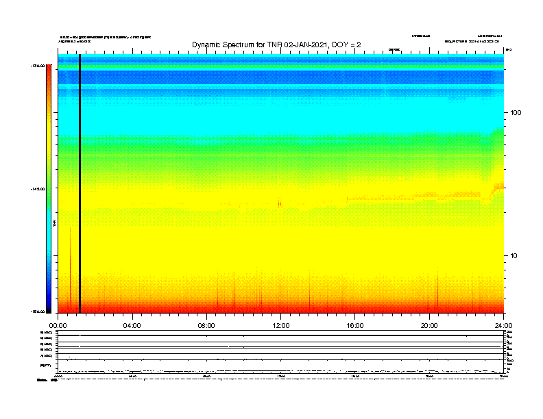Click the '24:00' time axis label
543x419 pixels.
[503, 326]
